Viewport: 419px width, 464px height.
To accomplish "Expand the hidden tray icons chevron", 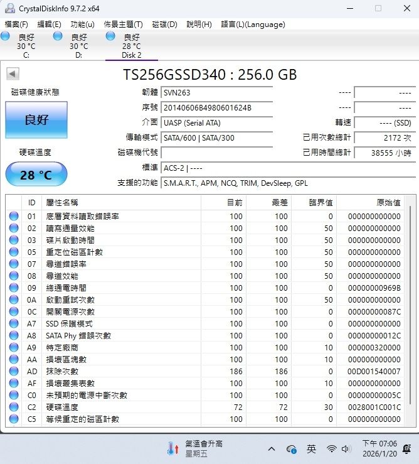I will coord(271,449).
